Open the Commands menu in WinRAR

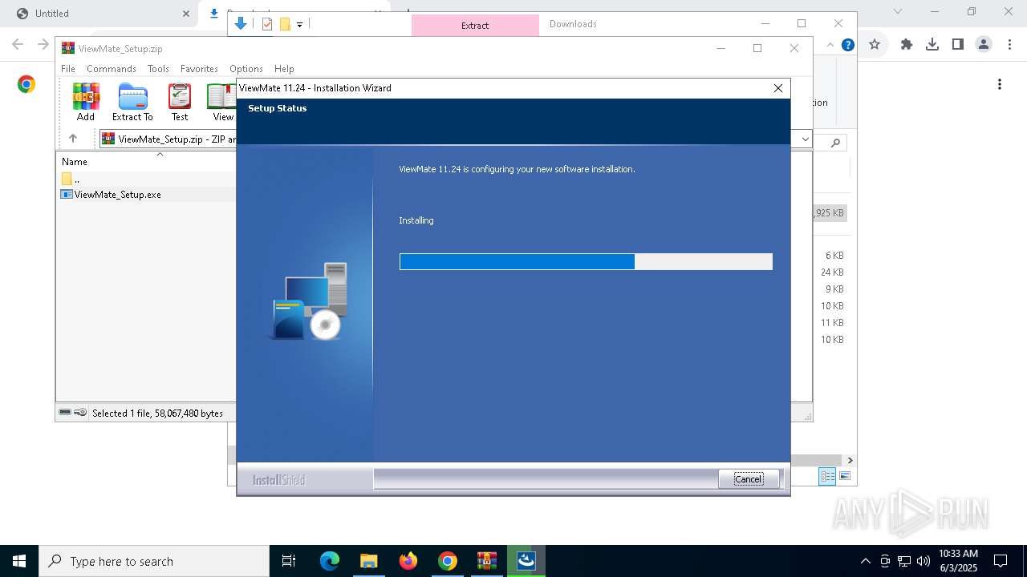point(112,69)
